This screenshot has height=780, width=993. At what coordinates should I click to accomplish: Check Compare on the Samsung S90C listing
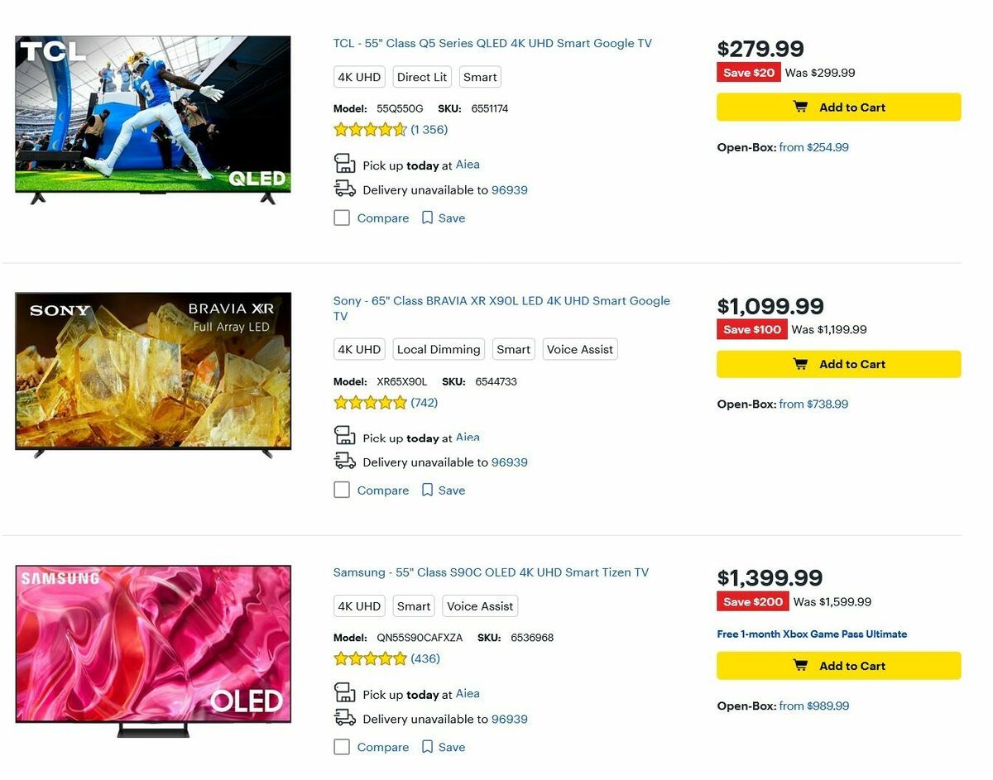(x=342, y=747)
